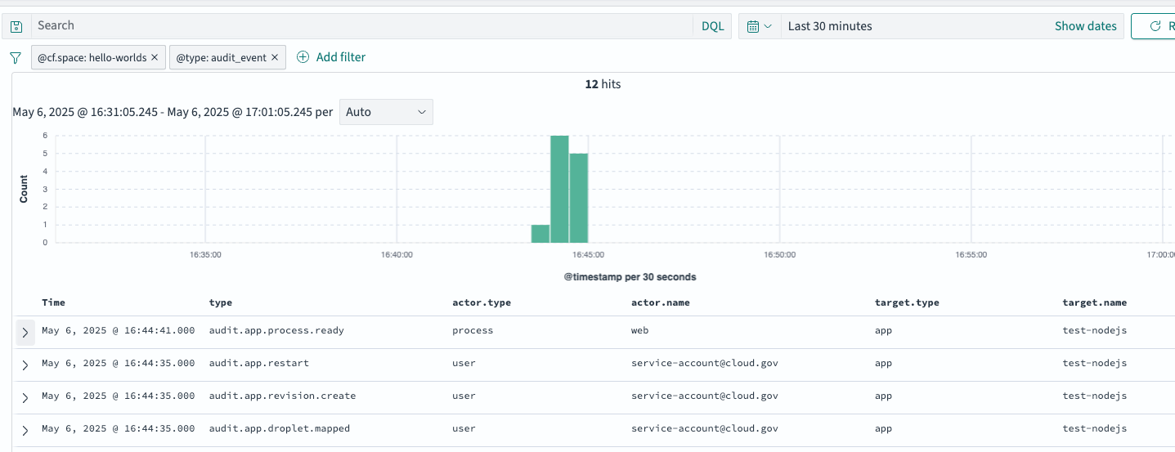Expand the audit.app.restart row
This screenshot has height=452, width=1175.
[25, 365]
